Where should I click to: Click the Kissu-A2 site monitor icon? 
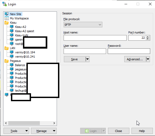point(12,27)
